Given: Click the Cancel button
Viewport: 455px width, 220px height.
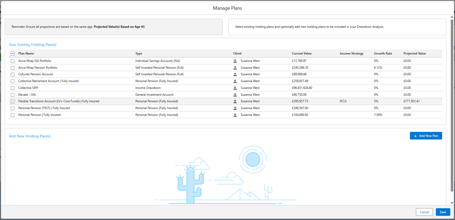Looking at the screenshot, I should [424, 212].
